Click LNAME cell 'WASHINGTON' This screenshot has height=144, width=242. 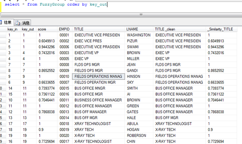click(138, 35)
